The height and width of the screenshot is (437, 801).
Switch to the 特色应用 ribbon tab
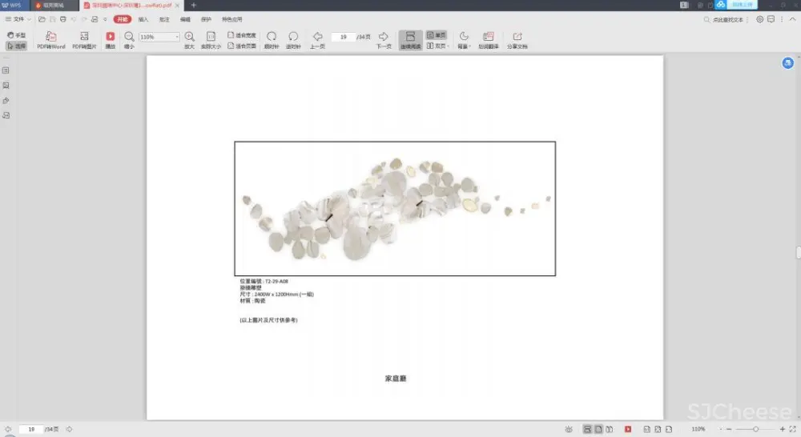click(x=232, y=19)
